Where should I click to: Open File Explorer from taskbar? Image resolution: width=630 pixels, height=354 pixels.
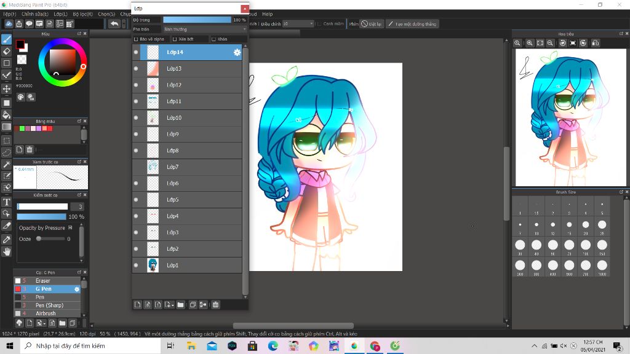pyautogui.click(x=191, y=345)
